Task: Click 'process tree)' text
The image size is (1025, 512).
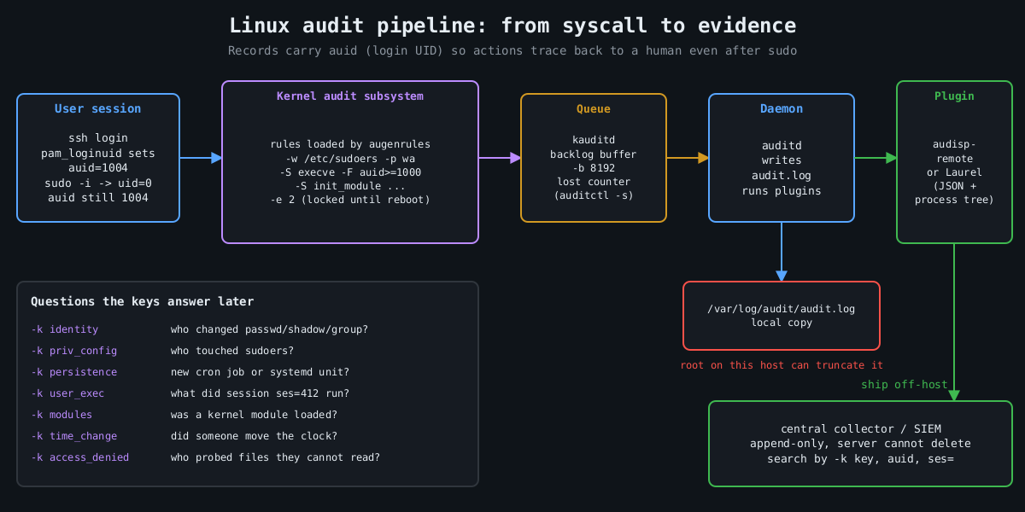Action: pyautogui.click(x=954, y=200)
